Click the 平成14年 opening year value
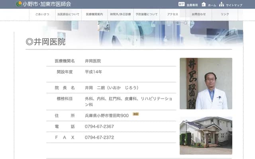The width and height of the screenshot is (255, 159). (93, 72)
